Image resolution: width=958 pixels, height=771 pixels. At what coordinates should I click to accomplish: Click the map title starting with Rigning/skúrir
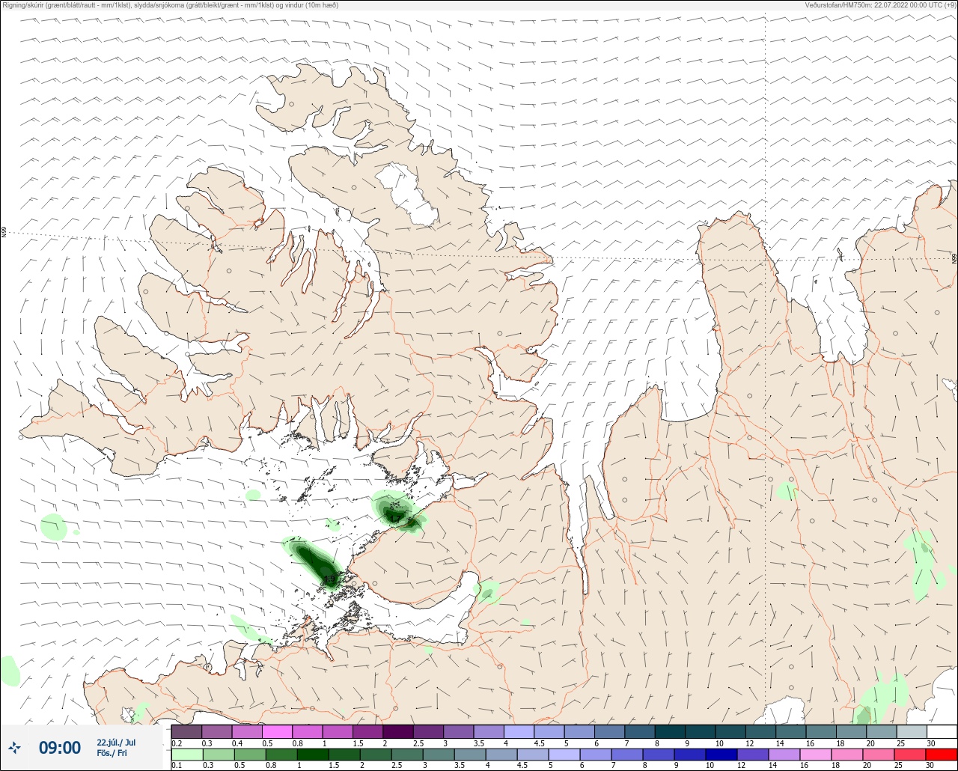[x=170, y=4]
